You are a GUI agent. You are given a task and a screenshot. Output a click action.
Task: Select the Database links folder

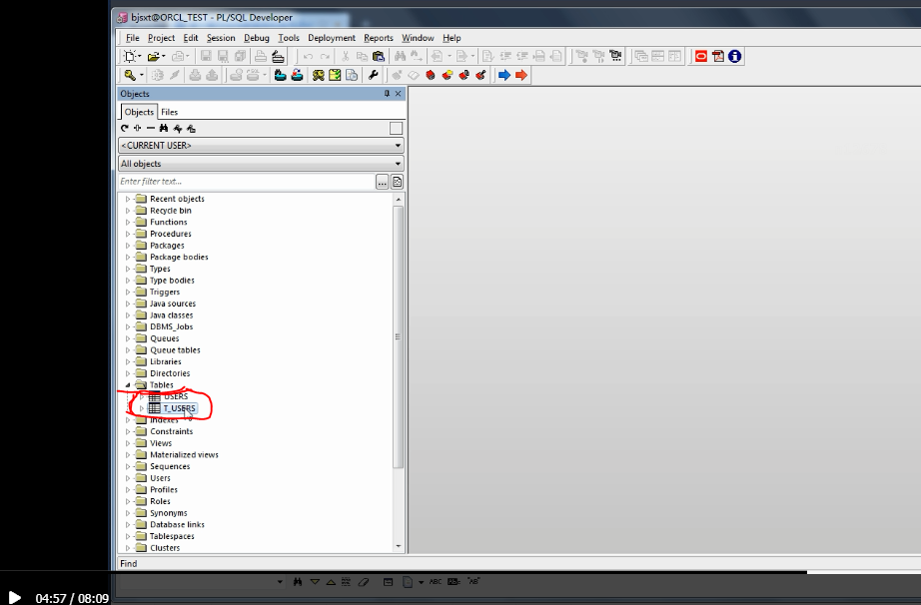pos(177,524)
